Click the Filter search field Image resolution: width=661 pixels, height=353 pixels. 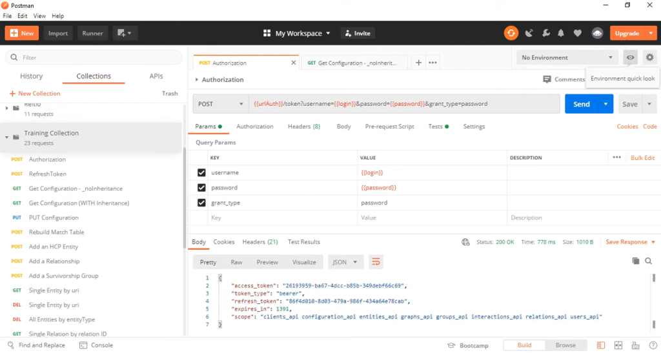point(94,57)
